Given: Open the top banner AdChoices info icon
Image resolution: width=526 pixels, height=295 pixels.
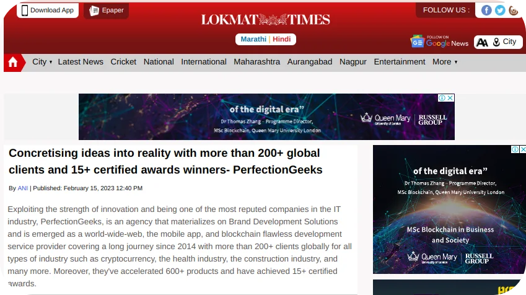Looking at the screenshot, I should (x=442, y=98).
